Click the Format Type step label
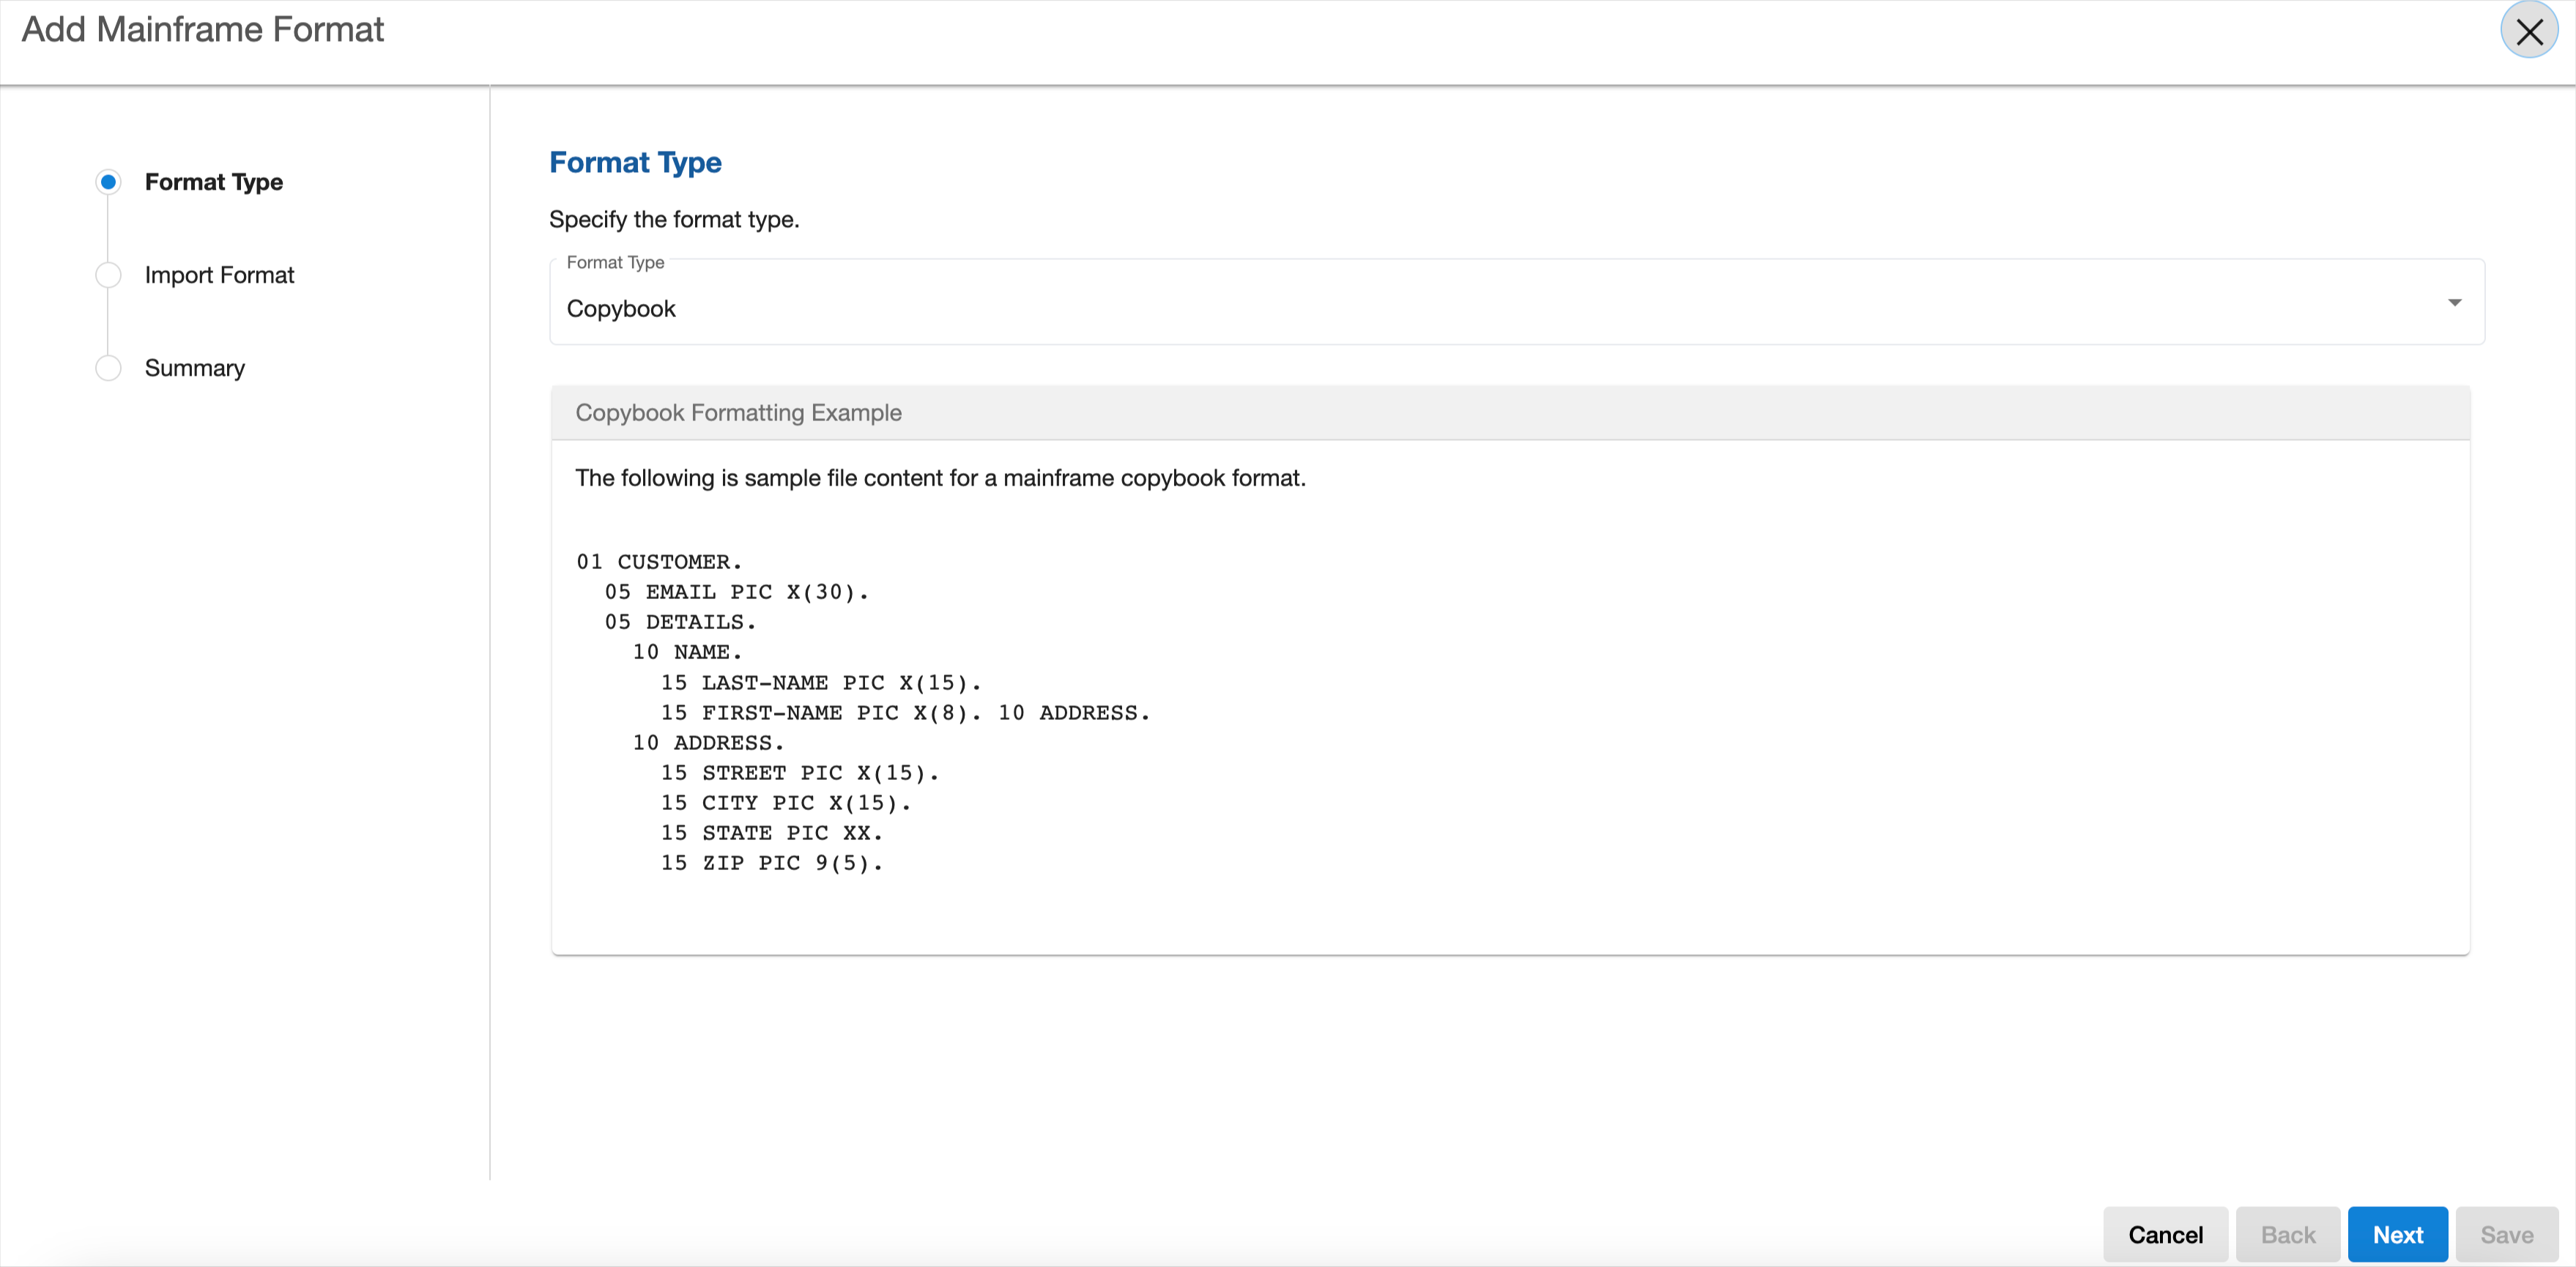The width and height of the screenshot is (2576, 1267). [x=213, y=182]
